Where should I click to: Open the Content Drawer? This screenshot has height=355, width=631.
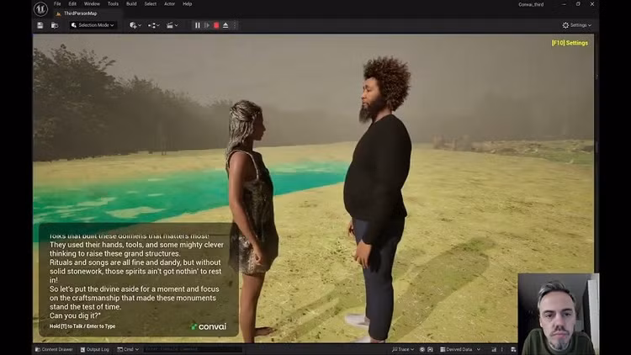tap(54, 349)
